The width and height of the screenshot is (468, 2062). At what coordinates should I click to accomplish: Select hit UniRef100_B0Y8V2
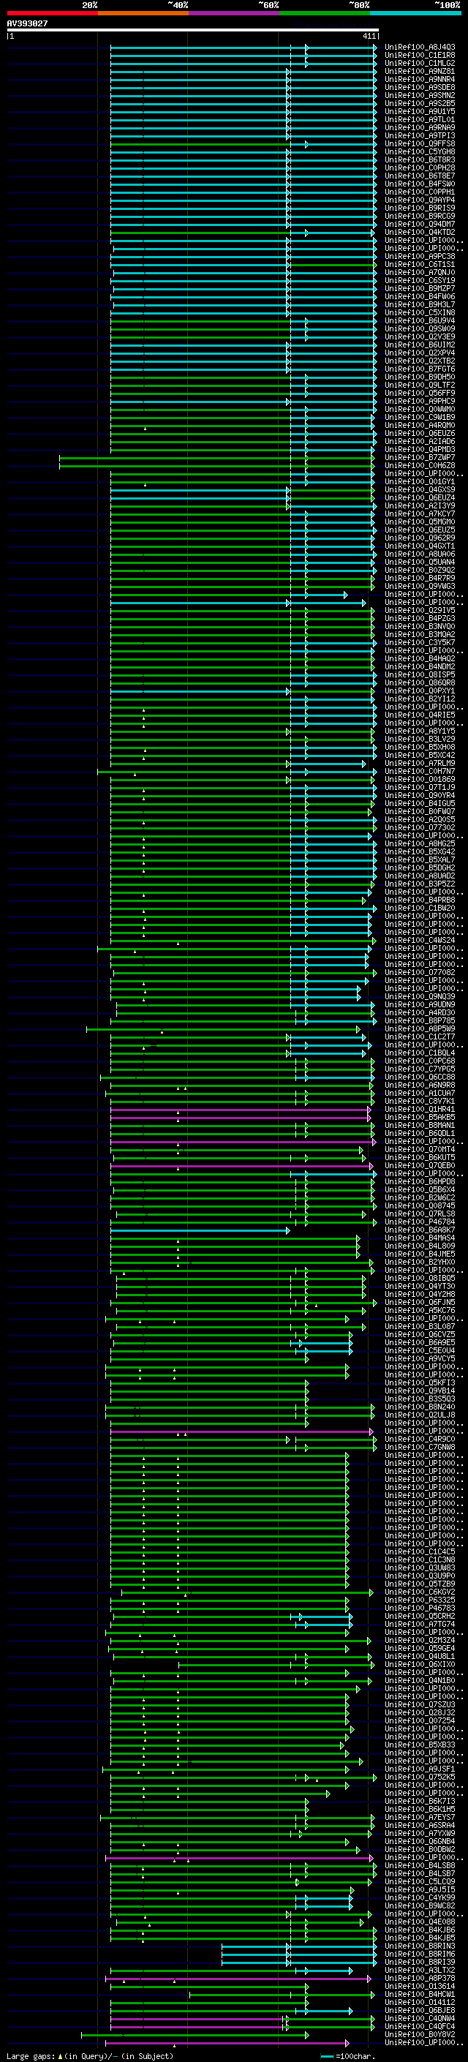coord(420,2035)
